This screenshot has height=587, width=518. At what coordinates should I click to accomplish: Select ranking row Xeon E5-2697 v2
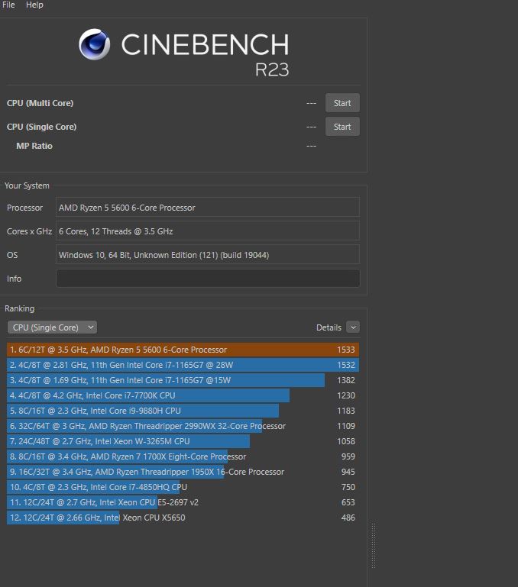(x=183, y=502)
